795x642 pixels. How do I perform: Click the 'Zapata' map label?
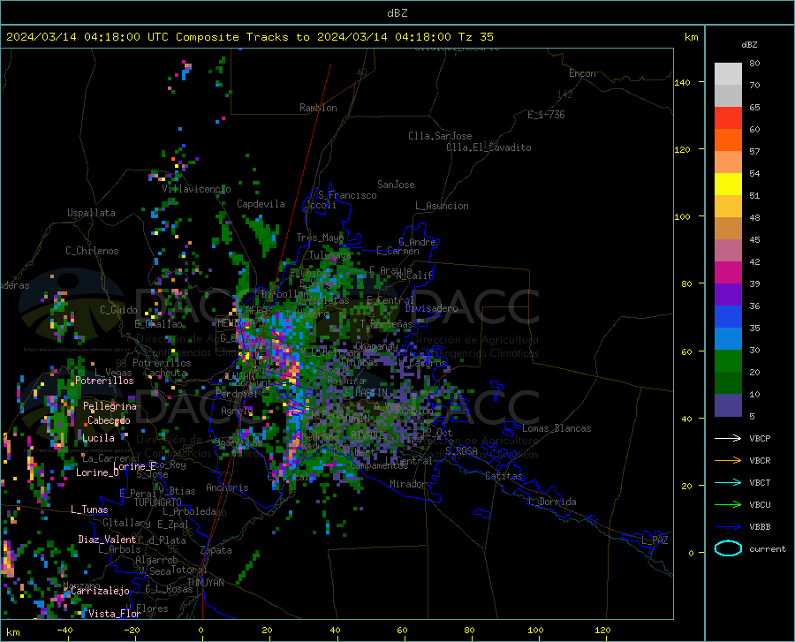[x=216, y=550]
